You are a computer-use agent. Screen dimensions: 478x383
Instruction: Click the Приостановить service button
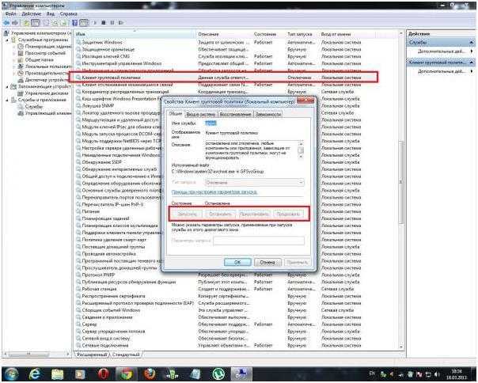254,214
